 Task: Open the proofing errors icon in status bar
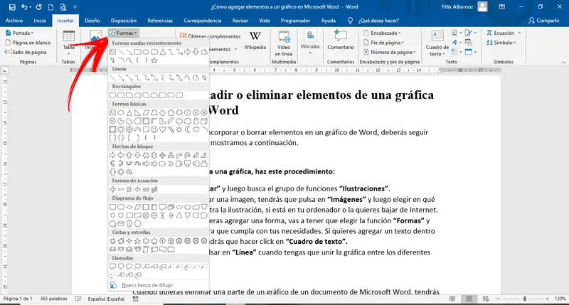(78, 299)
